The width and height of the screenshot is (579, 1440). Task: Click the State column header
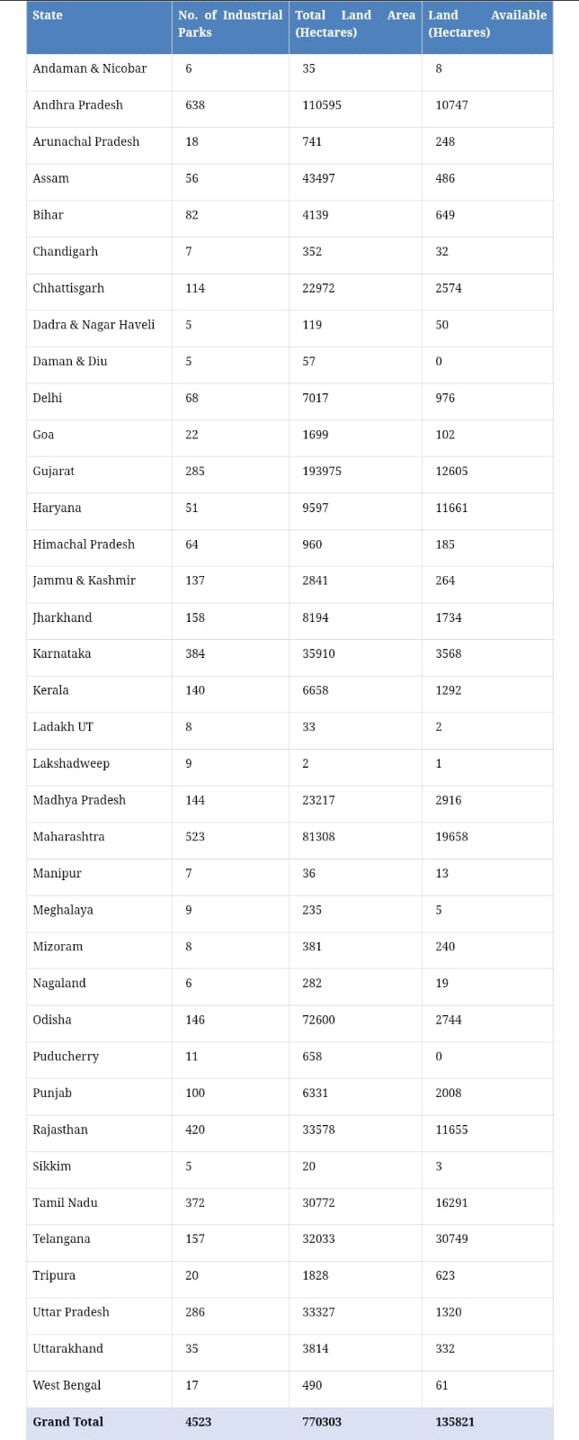[x=48, y=15]
